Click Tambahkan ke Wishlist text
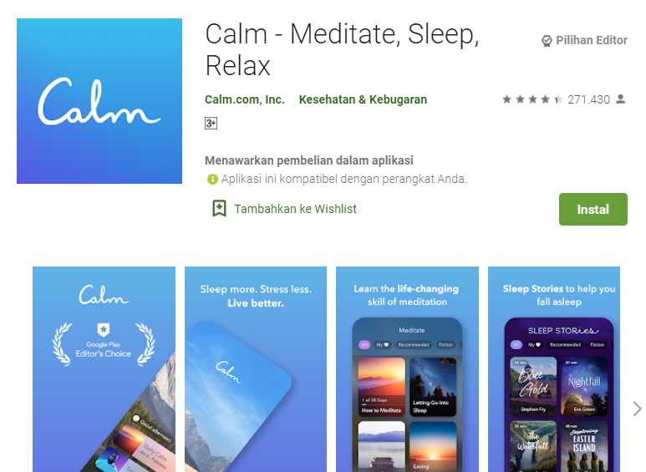This screenshot has width=646, height=472. tap(295, 209)
